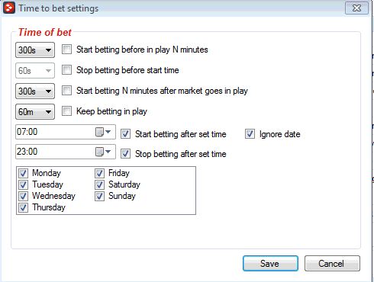Uncheck Start betting after set time
This screenshot has width=374, height=282.
tap(125, 134)
